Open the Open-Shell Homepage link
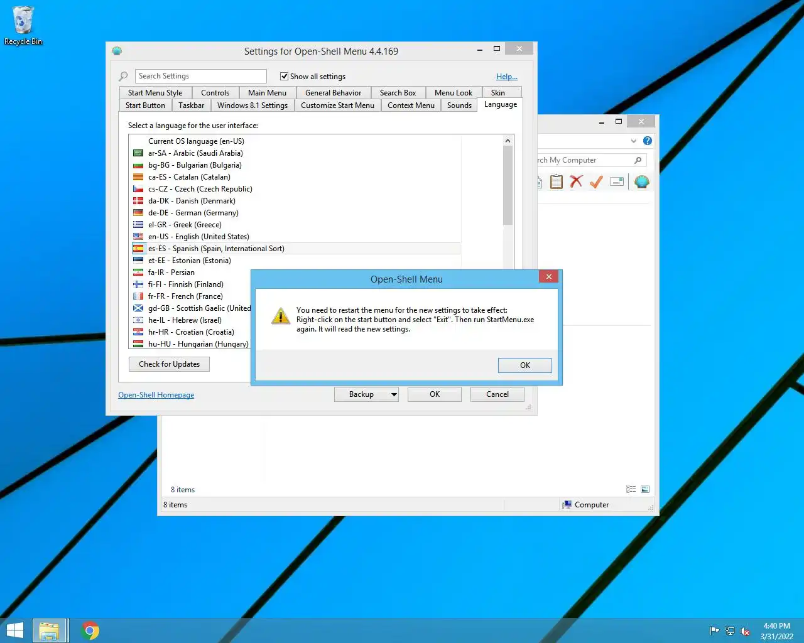 [x=156, y=395]
